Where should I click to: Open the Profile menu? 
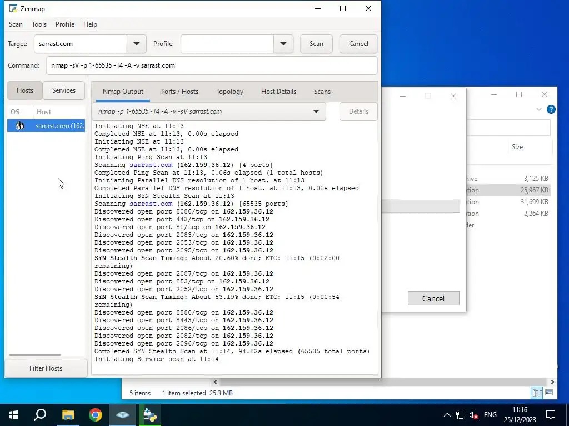pos(65,24)
